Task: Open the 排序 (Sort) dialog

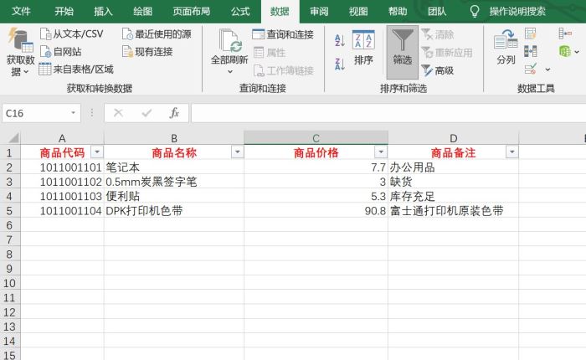Action: pos(363,46)
